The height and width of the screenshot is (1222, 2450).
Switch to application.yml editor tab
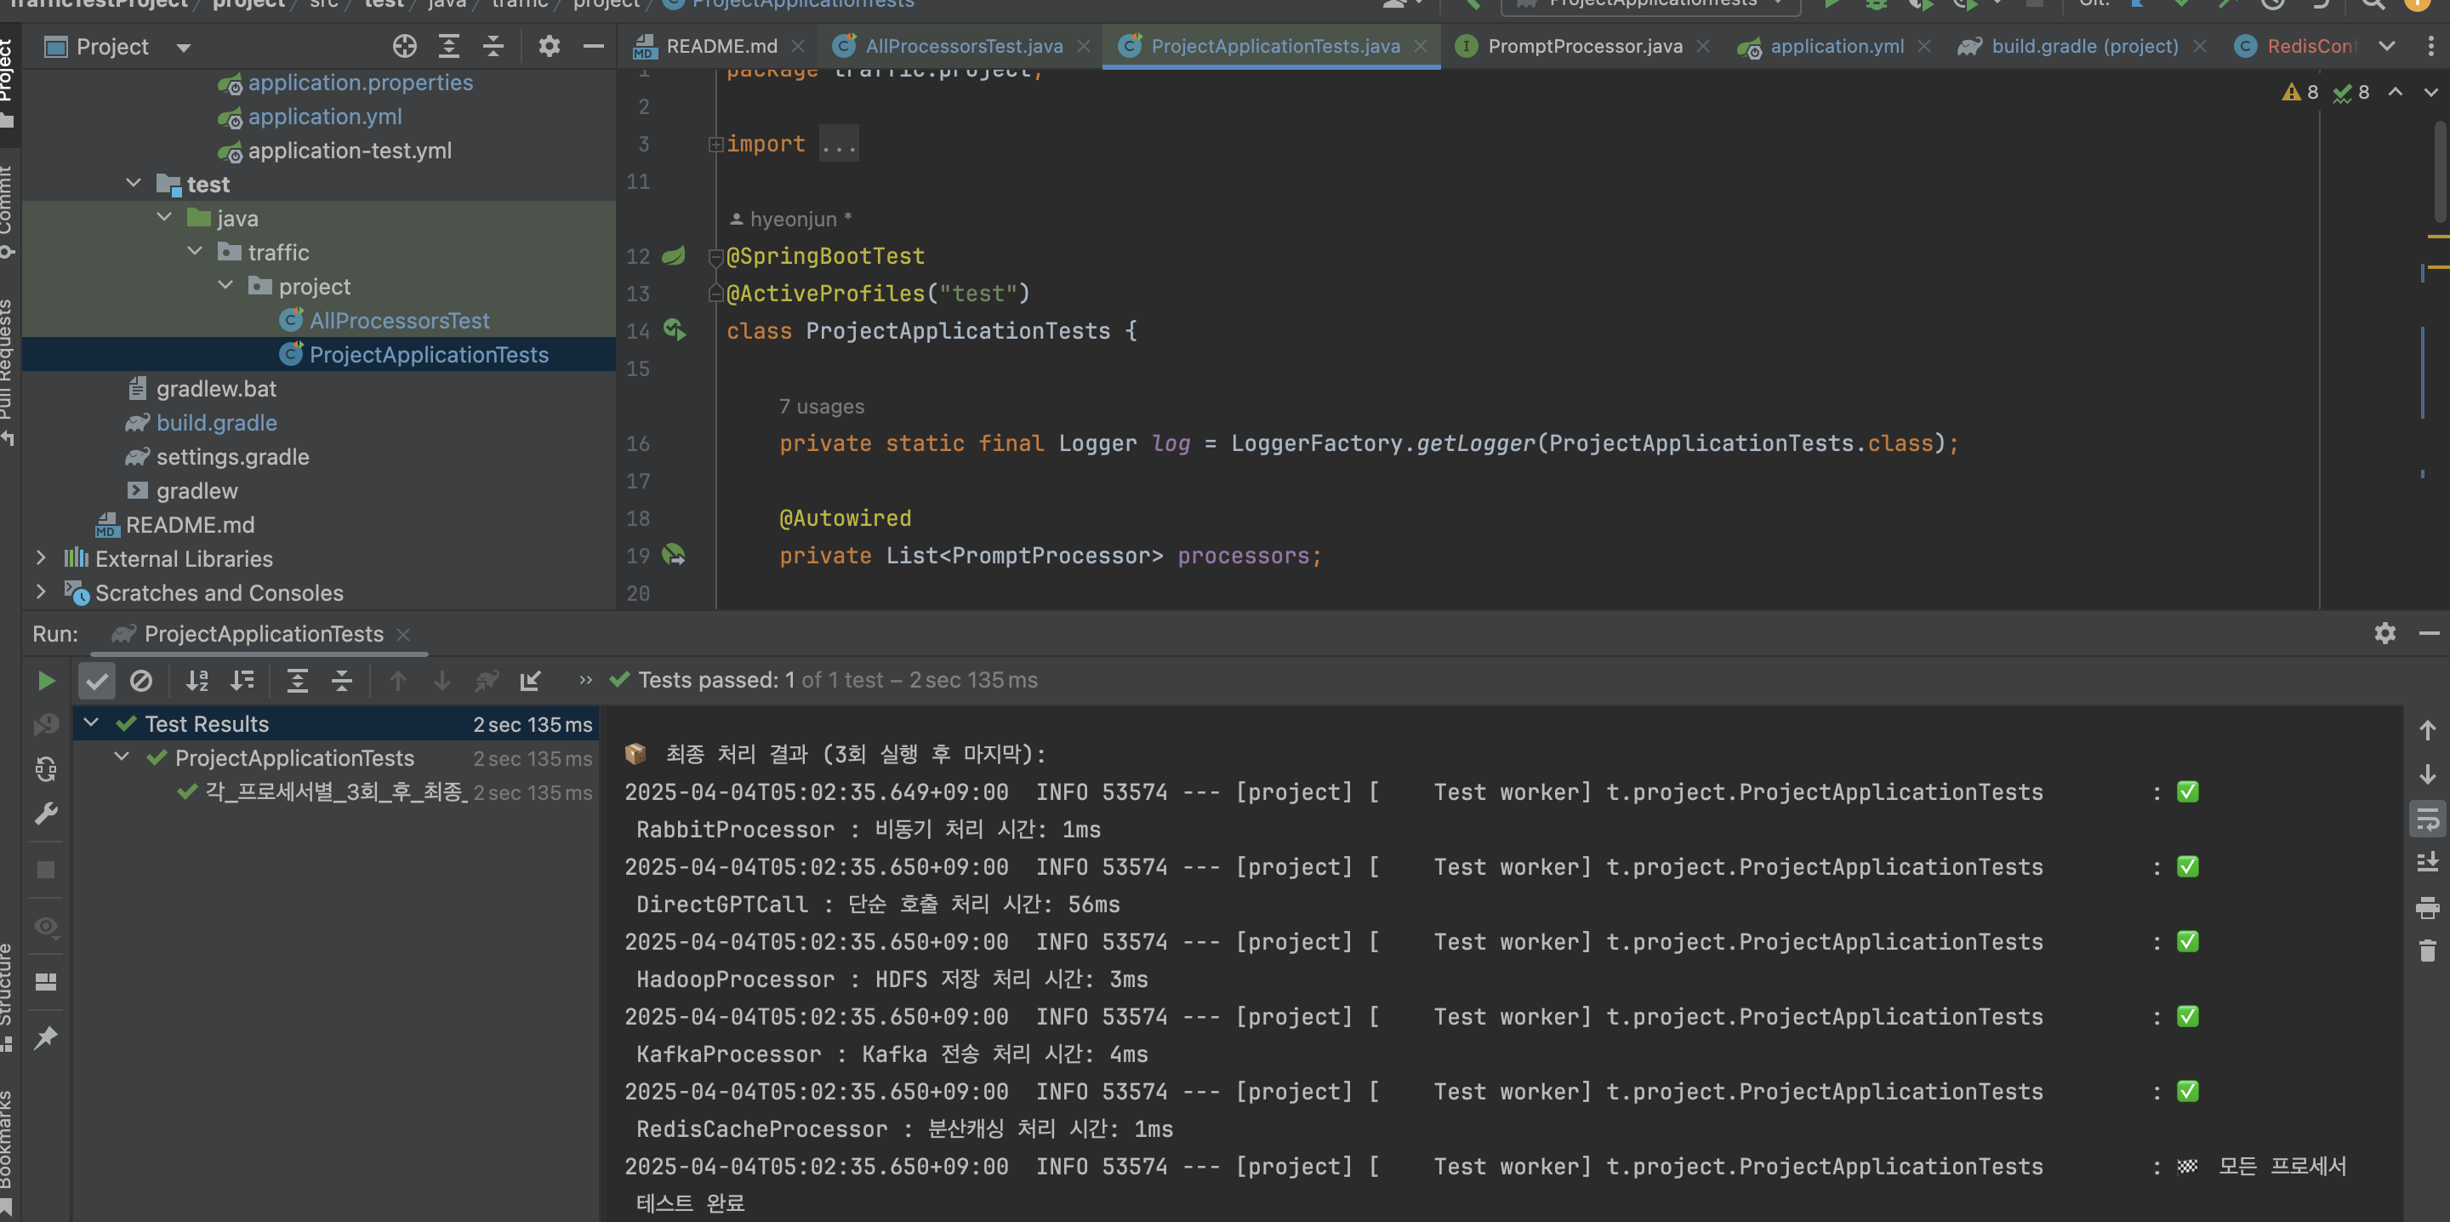[1836, 47]
